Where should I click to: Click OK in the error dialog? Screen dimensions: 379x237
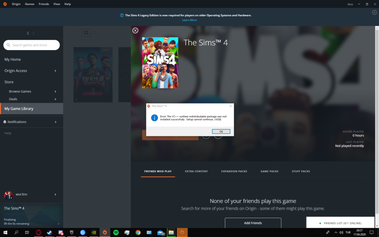pyautogui.click(x=221, y=131)
